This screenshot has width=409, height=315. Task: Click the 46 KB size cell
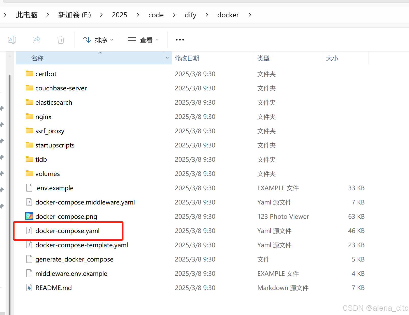point(356,231)
